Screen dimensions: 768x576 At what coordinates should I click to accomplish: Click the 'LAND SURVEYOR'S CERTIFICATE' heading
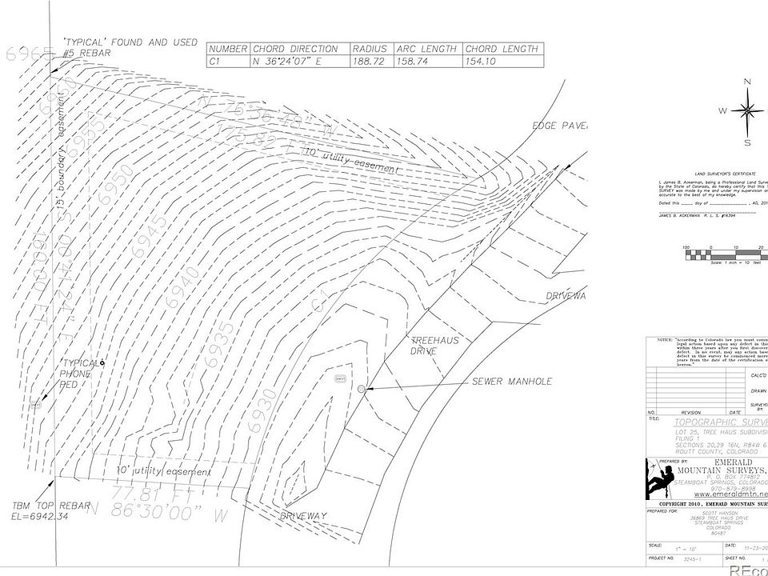725,174
